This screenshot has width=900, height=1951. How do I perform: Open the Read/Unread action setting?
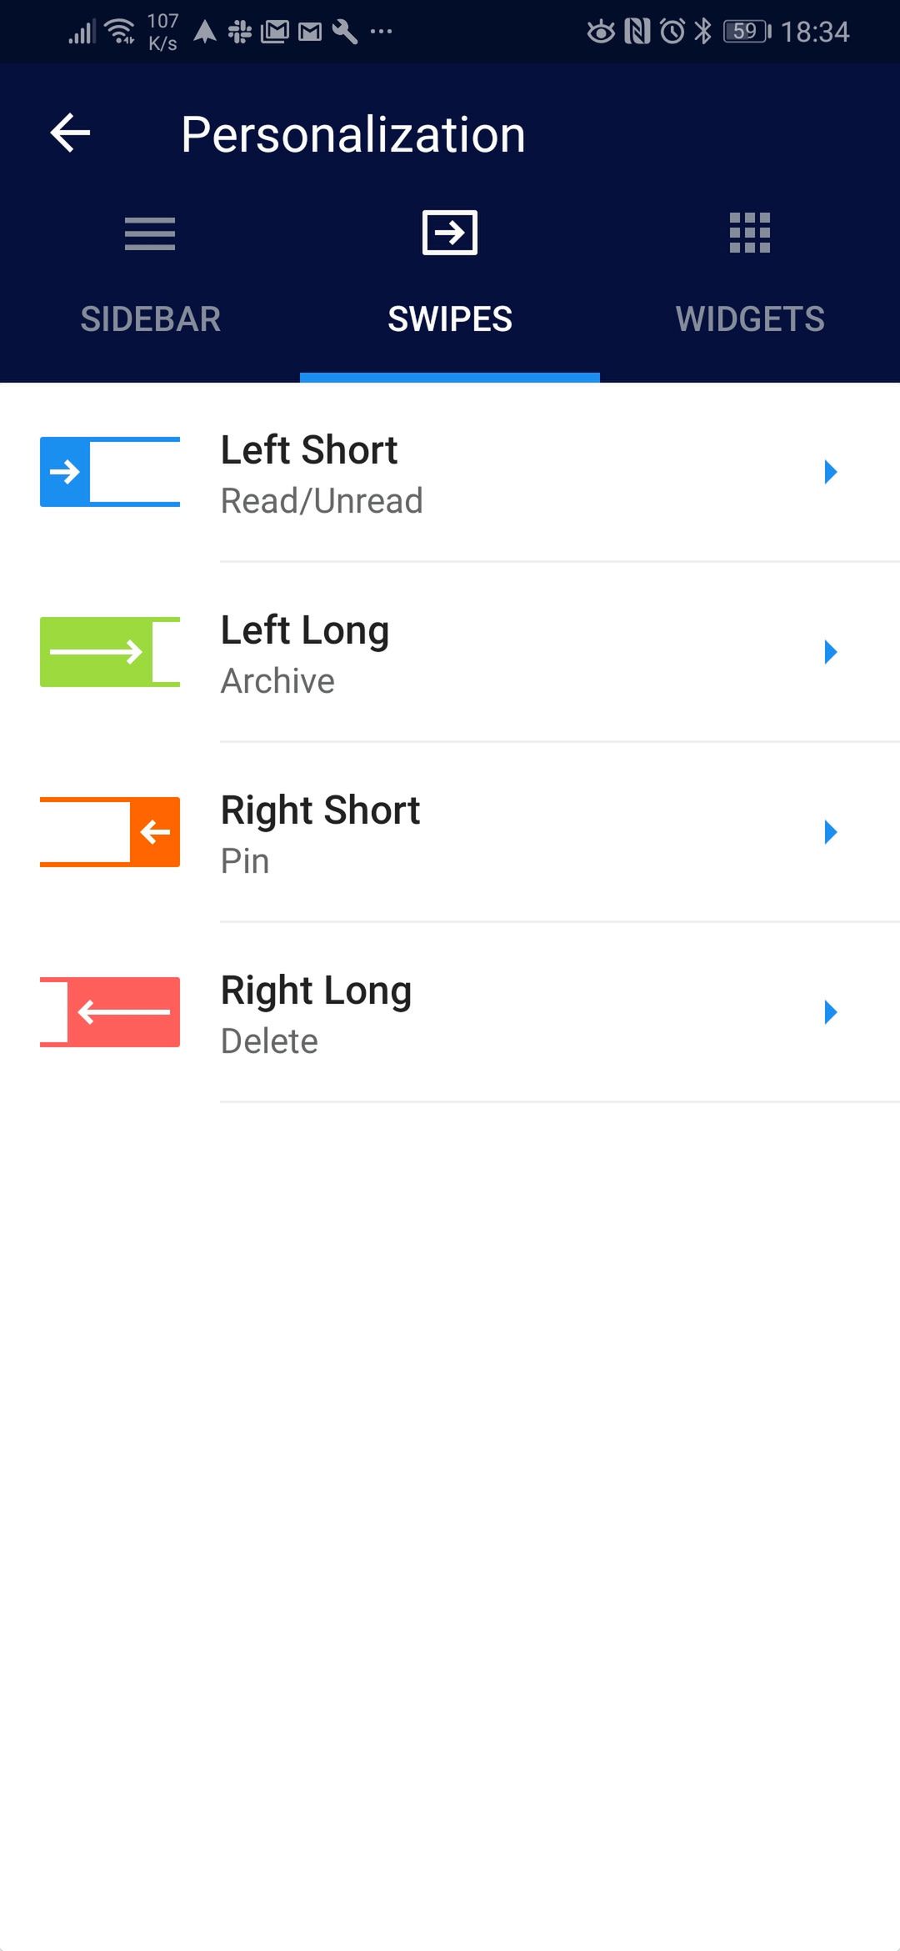coord(322,501)
